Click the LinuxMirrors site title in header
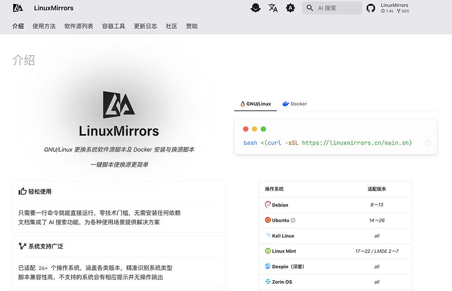The image size is (452, 291). [x=54, y=8]
